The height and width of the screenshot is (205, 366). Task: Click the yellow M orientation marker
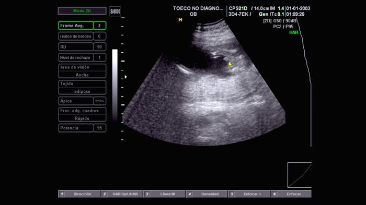coord(180,20)
